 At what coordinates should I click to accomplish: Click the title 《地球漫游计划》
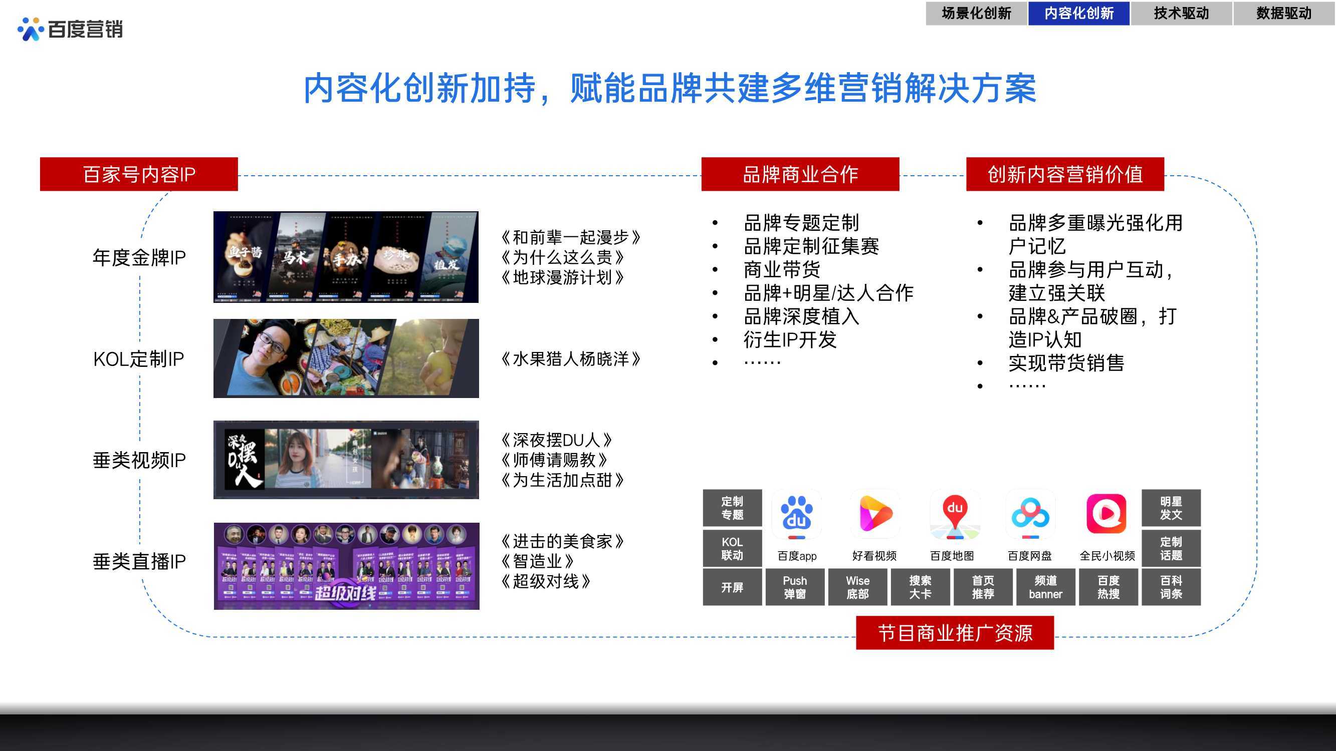[x=562, y=277]
